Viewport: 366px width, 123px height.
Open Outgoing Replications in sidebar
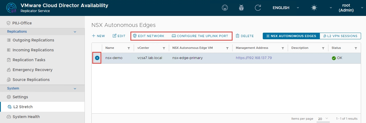(33, 40)
